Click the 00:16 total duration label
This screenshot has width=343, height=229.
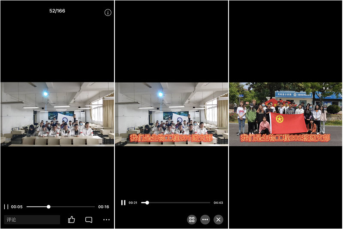[x=103, y=207]
